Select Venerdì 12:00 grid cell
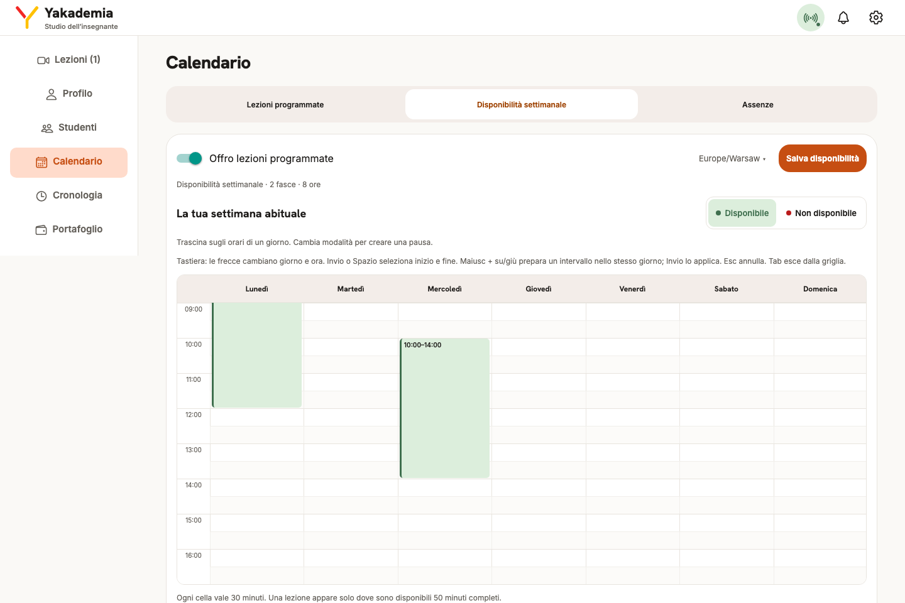The image size is (905, 603). (632, 418)
